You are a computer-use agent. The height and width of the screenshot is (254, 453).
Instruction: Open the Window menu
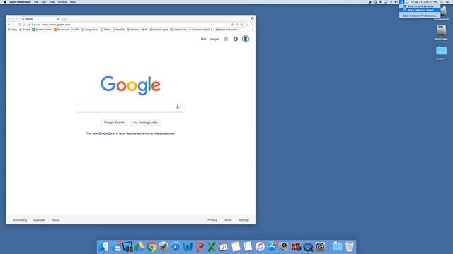pos(62,2)
